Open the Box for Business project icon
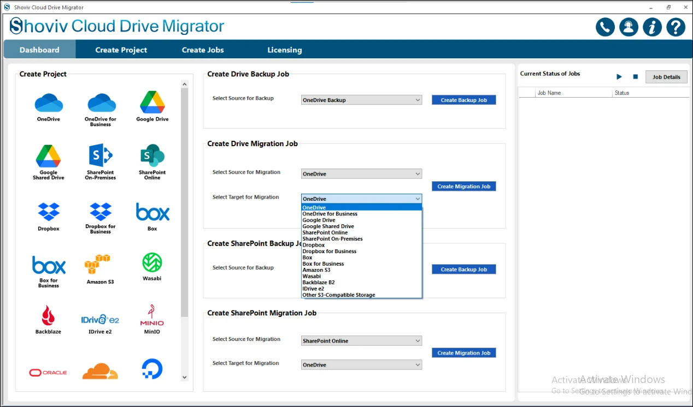693x407 pixels. point(49,272)
